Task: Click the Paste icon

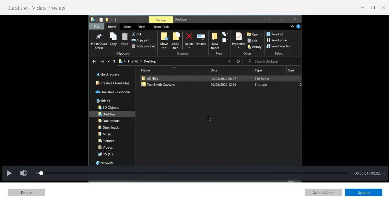Action: (x=124, y=37)
